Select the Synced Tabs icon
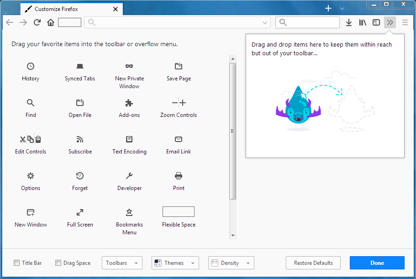Viewport: 416px width, 279px height. [80, 66]
